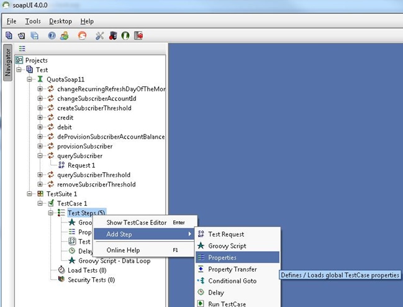The width and height of the screenshot is (403, 307).
Task: Click the proxy settings toolbar icon
Action: [113, 35]
